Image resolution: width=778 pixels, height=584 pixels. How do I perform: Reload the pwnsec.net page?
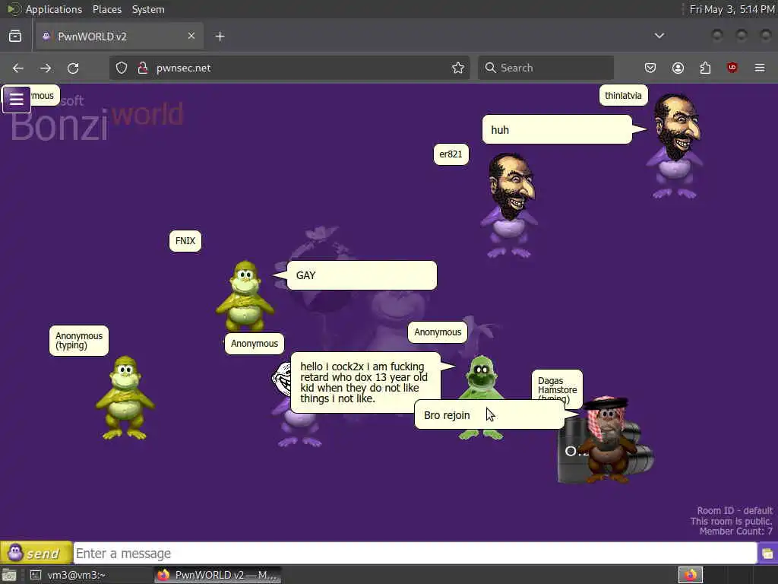(x=73, y=68)
